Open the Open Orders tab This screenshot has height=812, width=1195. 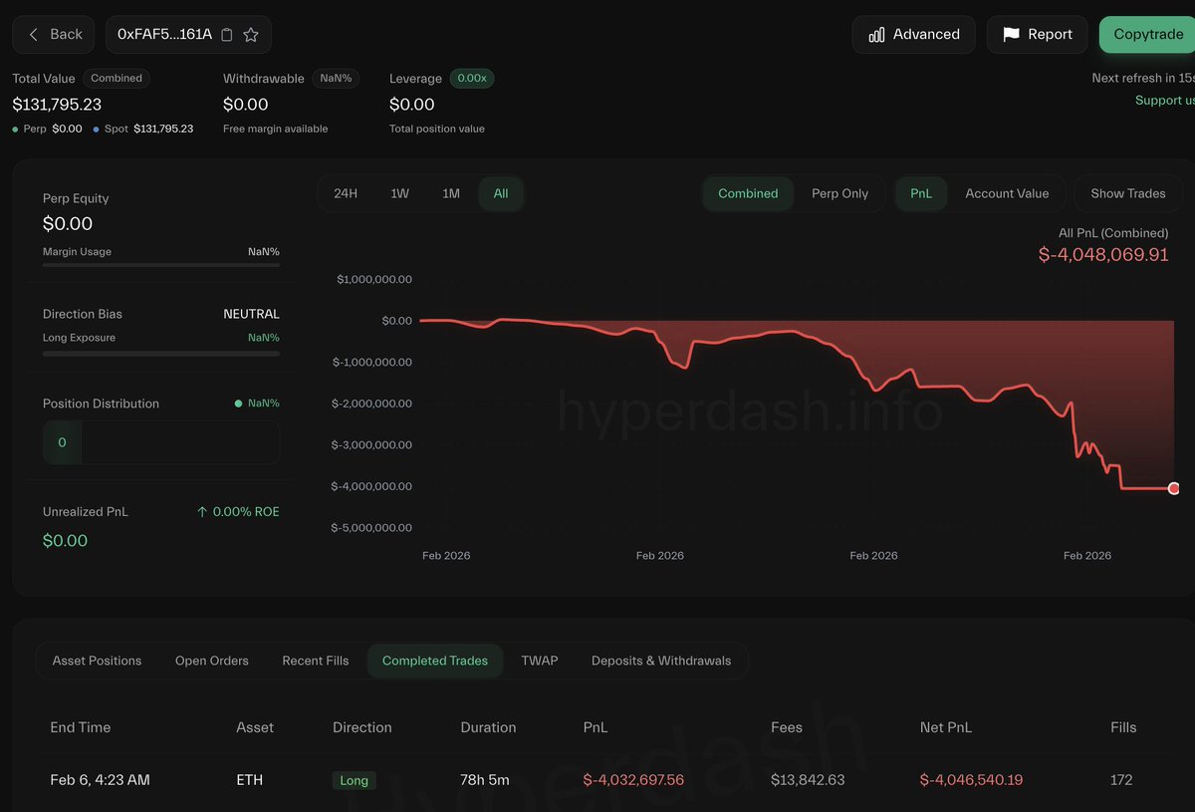coord(211,660)
